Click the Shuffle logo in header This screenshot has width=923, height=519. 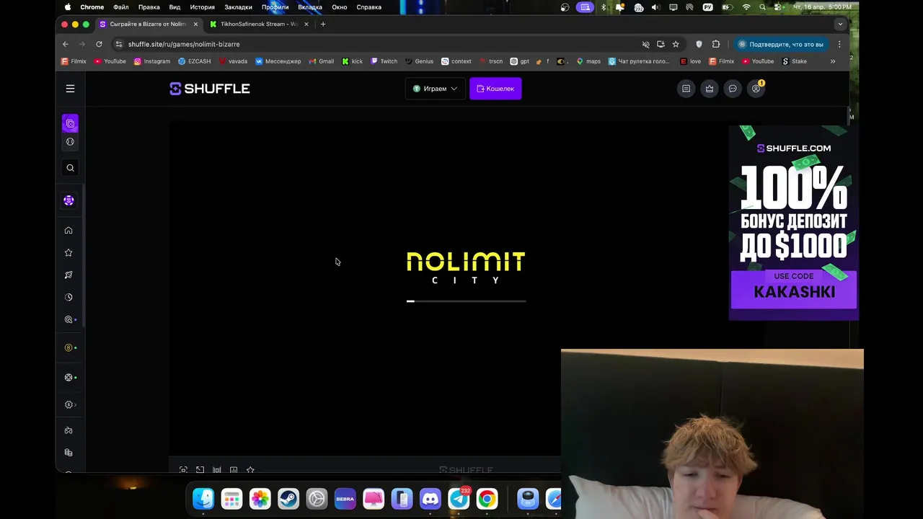point(210,89)
